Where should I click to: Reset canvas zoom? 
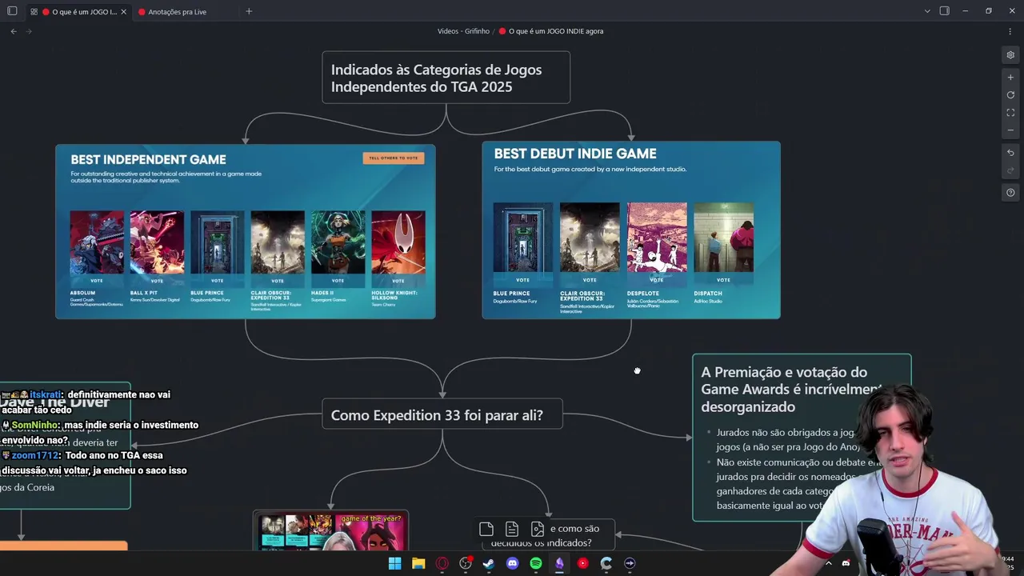click(1010, 95)
